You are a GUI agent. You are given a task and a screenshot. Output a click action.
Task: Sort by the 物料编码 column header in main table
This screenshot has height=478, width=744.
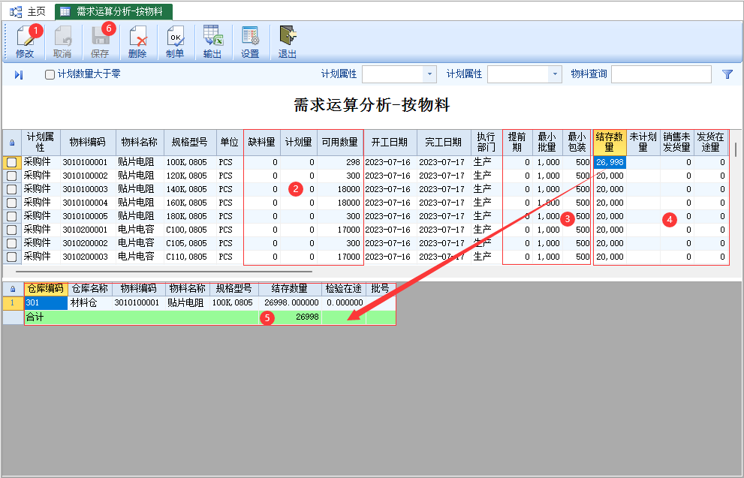click(88, 143)
